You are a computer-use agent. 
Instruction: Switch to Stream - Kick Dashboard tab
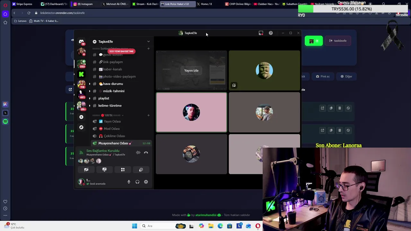pos(145,4)
